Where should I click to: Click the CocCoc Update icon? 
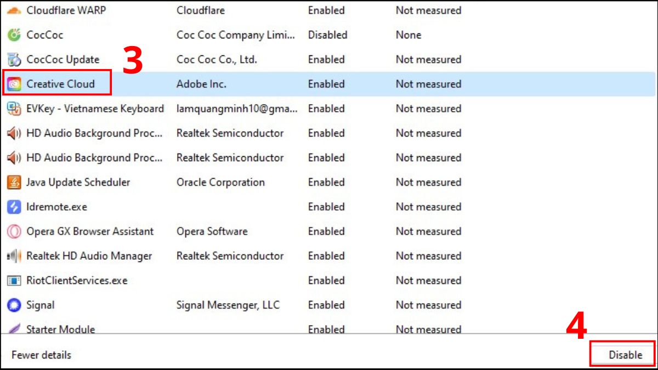14,60
